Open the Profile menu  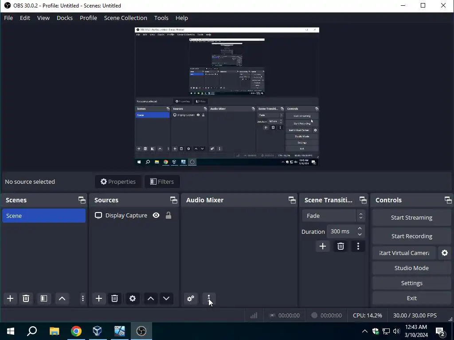tap(88, 18)
